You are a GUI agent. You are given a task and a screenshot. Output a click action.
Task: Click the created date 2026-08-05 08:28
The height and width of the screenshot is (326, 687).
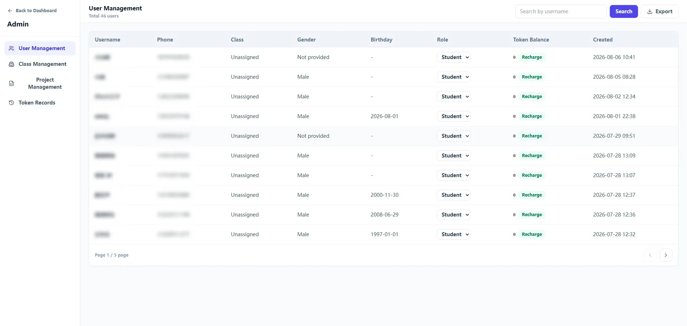[x=614, y=77]
